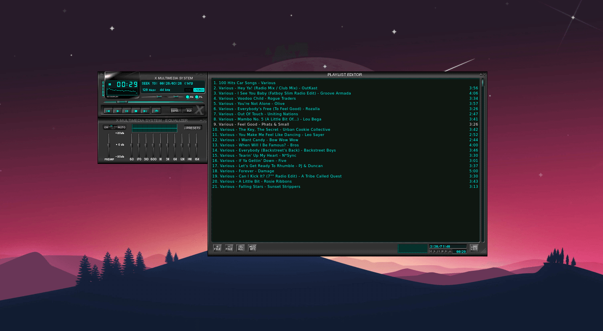Click the spectrum visualization display
This screenshot has height=331, width=603.
point(122,92)
